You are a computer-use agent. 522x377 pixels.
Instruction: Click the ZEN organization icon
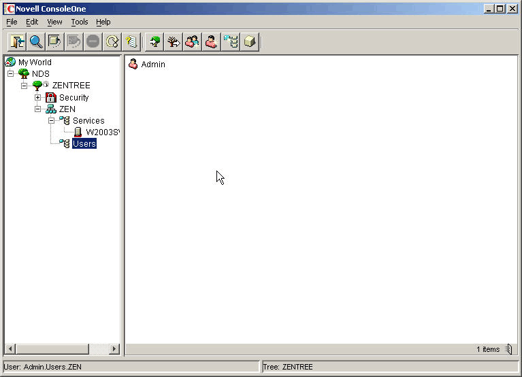(x=51, y=109)
